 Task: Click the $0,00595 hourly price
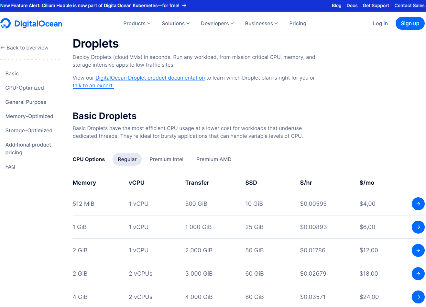(x=313, y=204)
